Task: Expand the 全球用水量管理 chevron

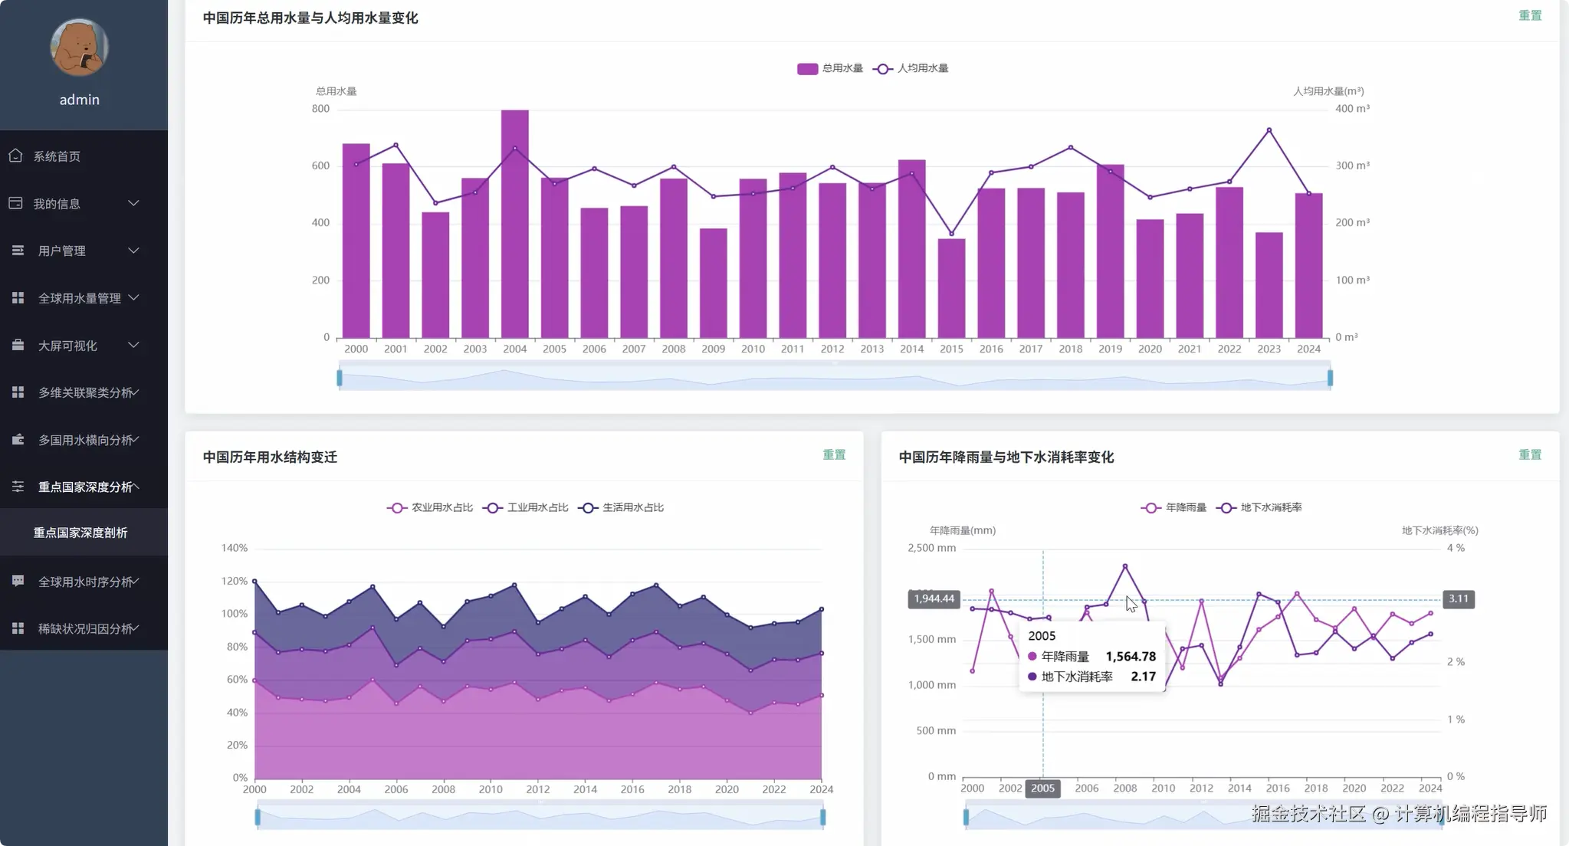Action: (133, 297)
